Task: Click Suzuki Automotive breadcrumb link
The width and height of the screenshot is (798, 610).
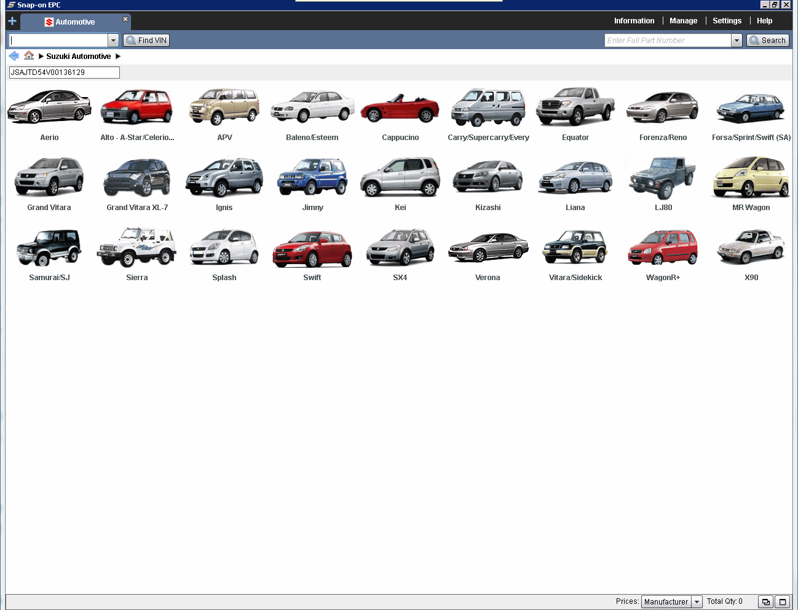Action: (x=79, y=57)
